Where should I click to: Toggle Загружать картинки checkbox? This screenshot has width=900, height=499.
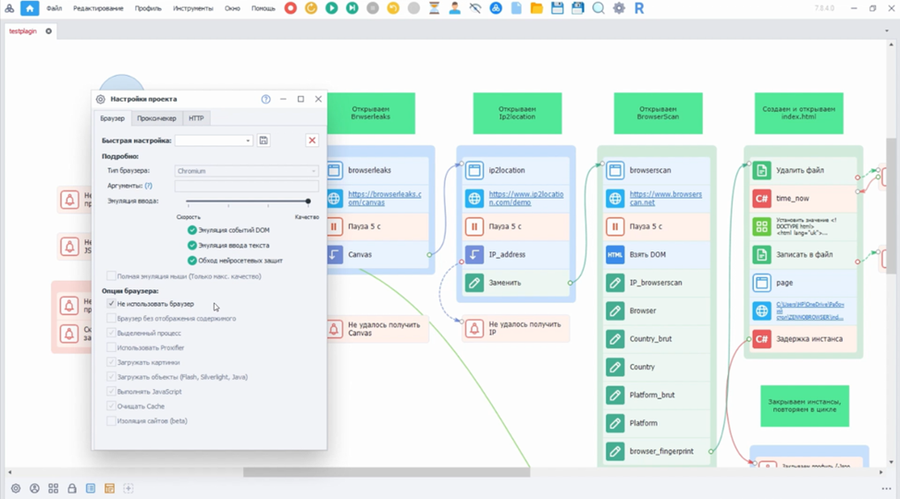tap(111, 362)
